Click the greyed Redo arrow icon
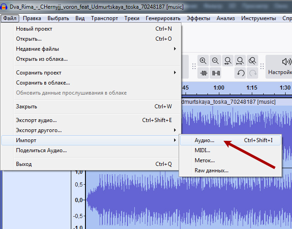This screenshot has width=292, height=229. point(252,73)
